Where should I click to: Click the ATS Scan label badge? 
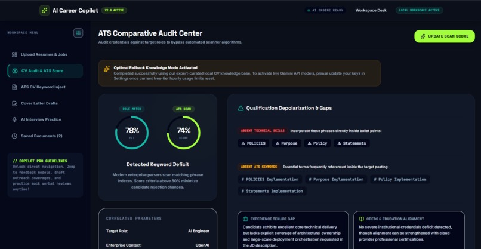(x=183, y=109)
